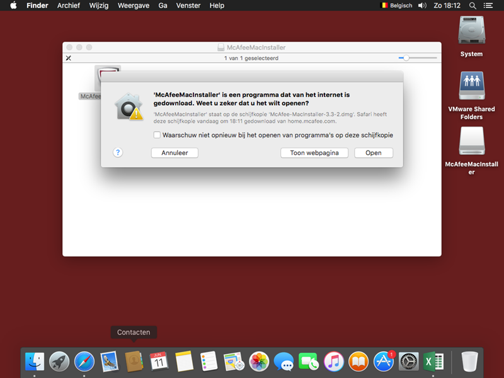504x378 pixels.
Task: Click the customize toolbar icon in Finder window
Action: pyautogui.click(x=69, y=58)
